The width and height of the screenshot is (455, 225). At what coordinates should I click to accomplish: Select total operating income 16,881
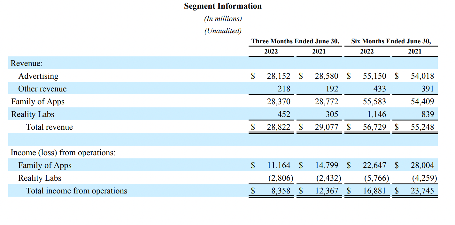tap(374, 191)
